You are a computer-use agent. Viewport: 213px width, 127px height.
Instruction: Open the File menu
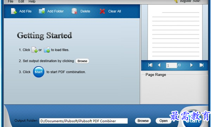(11, 1)
